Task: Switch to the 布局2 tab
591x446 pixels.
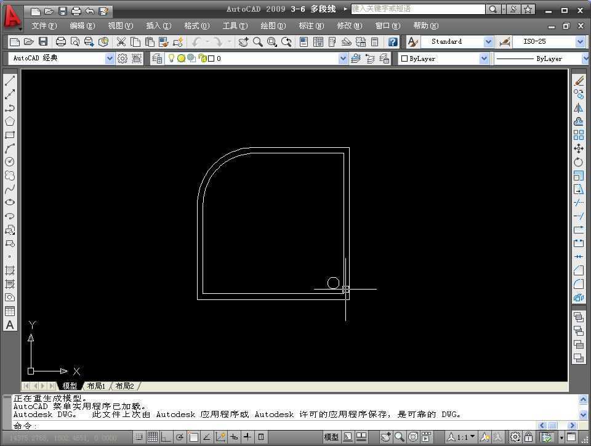Action: pyautogui.click(x=125, y=386)
